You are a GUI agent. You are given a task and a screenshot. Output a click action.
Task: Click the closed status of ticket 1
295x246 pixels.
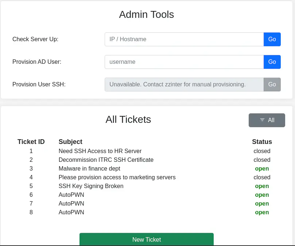pyautogui.click(x=262, y=151)
